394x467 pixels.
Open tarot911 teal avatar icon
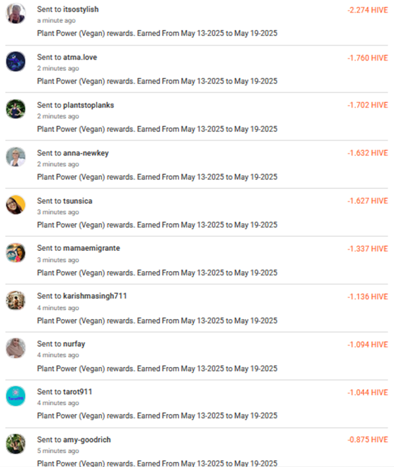click(16, 396)
